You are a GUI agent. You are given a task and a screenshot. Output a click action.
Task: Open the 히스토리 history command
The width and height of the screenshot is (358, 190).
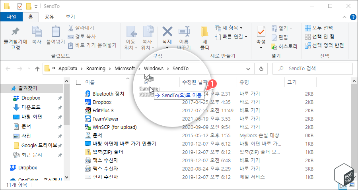pyautogui.click(x=284, y=47)
